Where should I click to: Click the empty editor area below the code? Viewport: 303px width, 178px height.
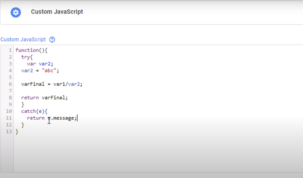click(148, 153)
